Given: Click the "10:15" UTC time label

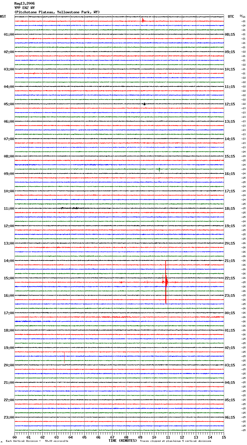Looking at the screenshot, I should pyautogui.click(x=230, y=69).
